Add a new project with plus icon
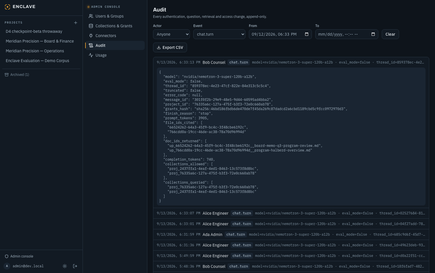435x273 pixels. point(76,23)
